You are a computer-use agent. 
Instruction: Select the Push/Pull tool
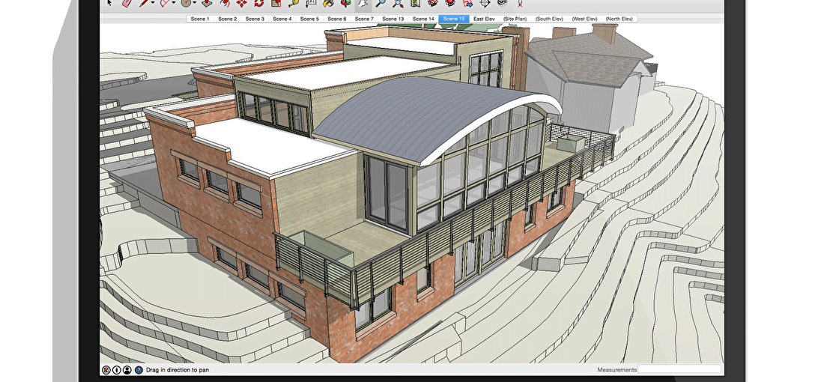coord(205,3)
